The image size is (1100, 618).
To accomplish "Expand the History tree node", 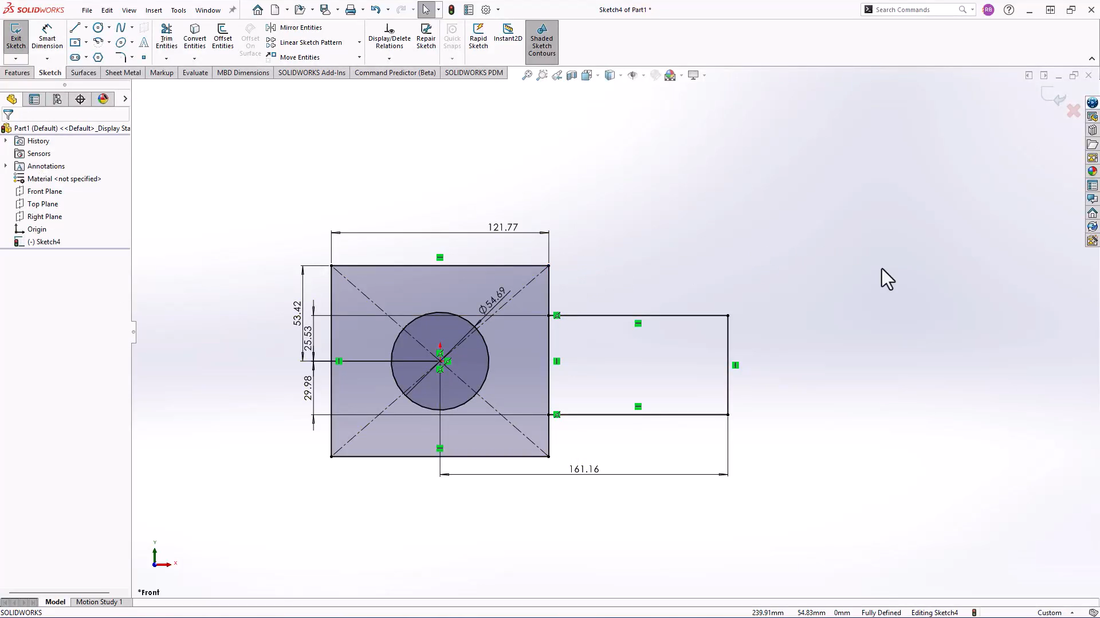I will 6,141.
